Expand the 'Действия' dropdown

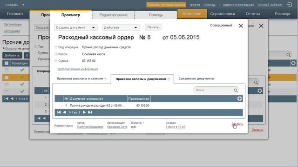pyautogui.click(x=121, y=27)
